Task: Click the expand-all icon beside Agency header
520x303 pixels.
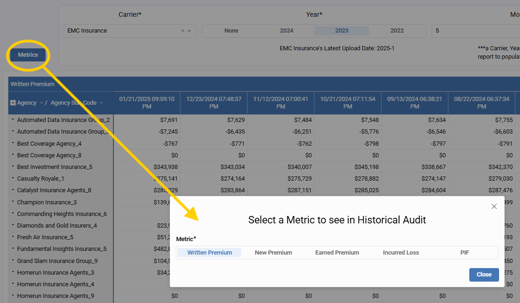Action: tap(13, 103)
